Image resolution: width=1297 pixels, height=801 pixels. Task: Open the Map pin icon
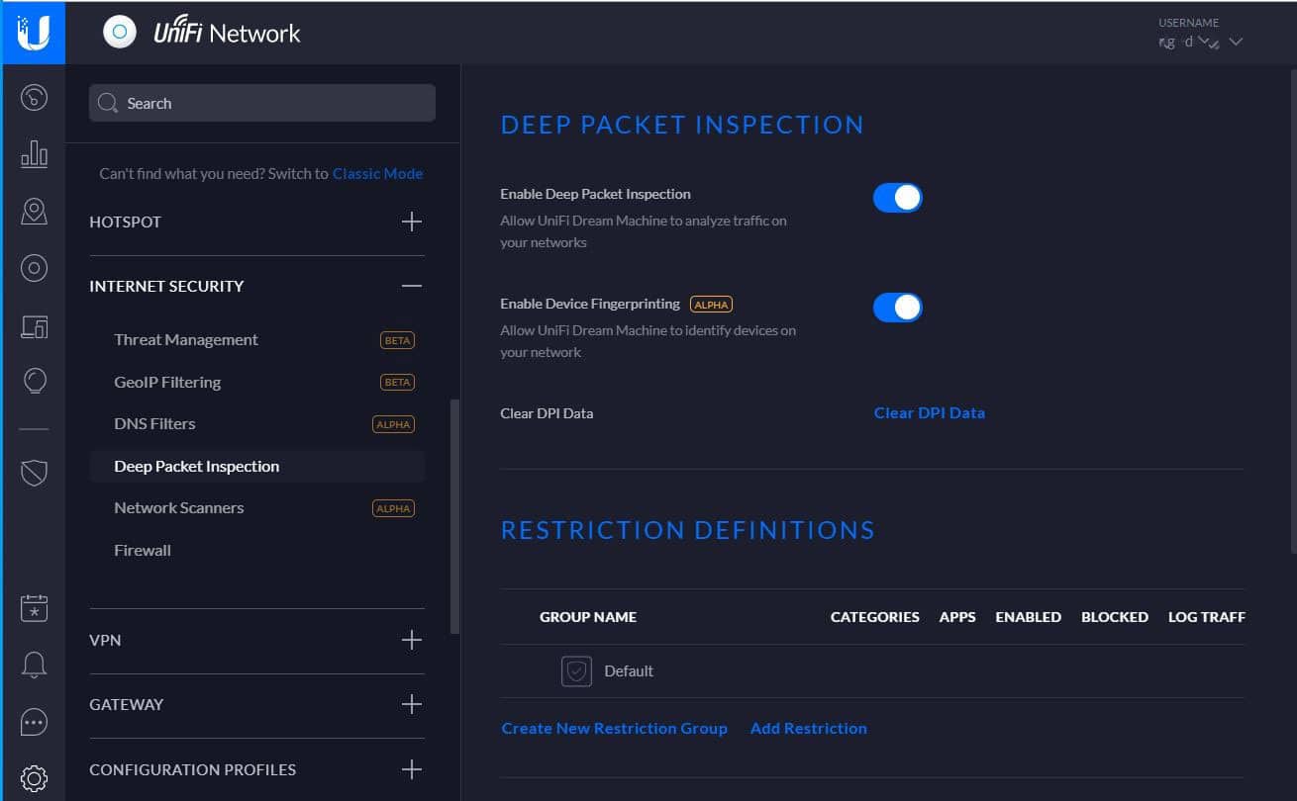pyautogui.click(x=34, y=211)
